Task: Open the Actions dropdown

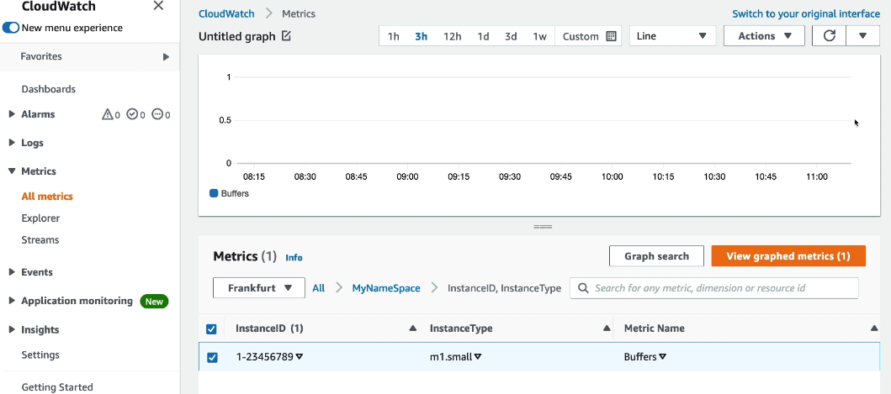Action: pos(764,36)
